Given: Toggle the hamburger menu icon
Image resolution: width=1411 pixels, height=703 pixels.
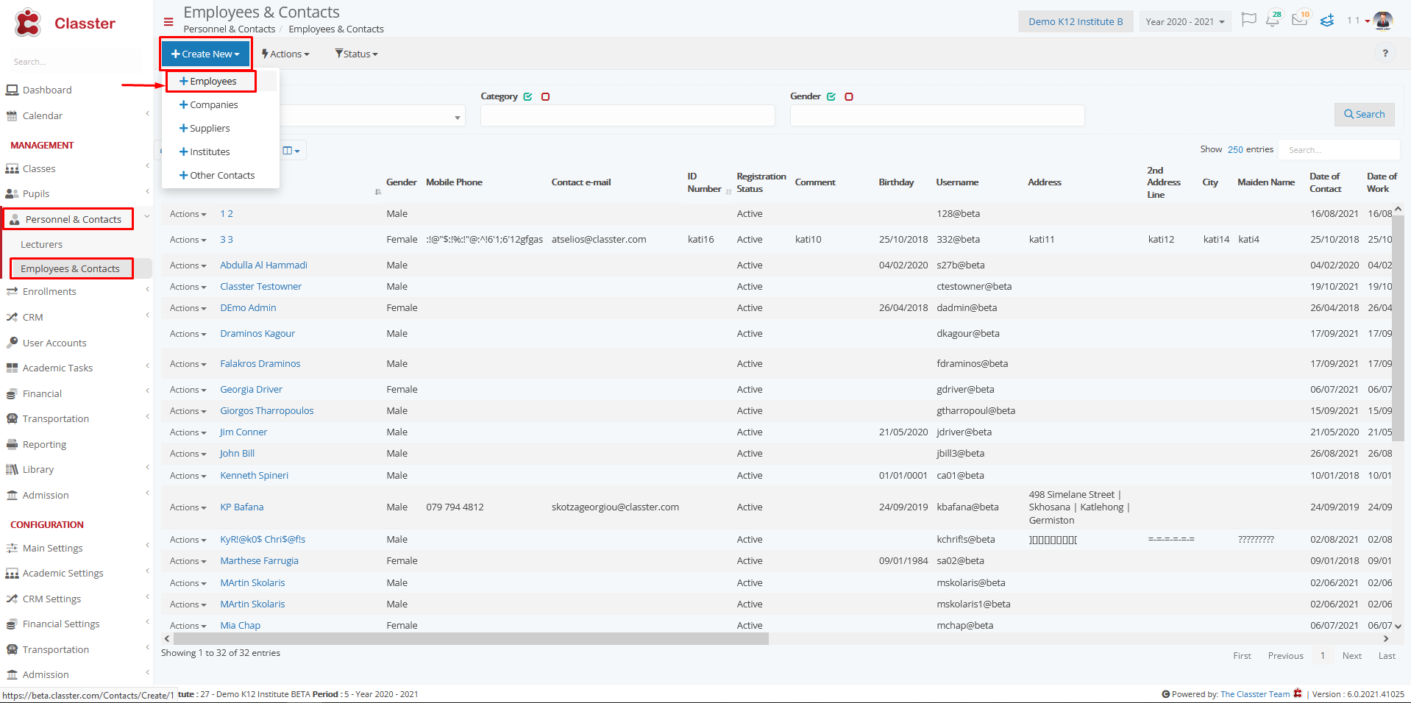Looking at the screenshot, I should tap(168, 22).
